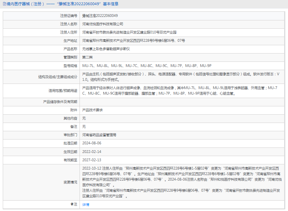This screenshot has height=211, width=288.
Task: Click the bullet icon next to 注
Action: click(72, 204)
